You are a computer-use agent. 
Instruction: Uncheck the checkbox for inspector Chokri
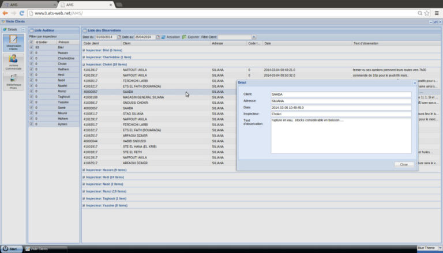(31, 63)
